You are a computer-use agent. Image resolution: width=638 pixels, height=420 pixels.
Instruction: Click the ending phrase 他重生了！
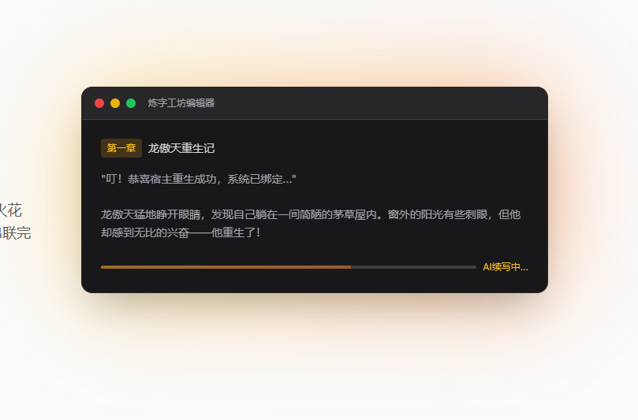236,232
